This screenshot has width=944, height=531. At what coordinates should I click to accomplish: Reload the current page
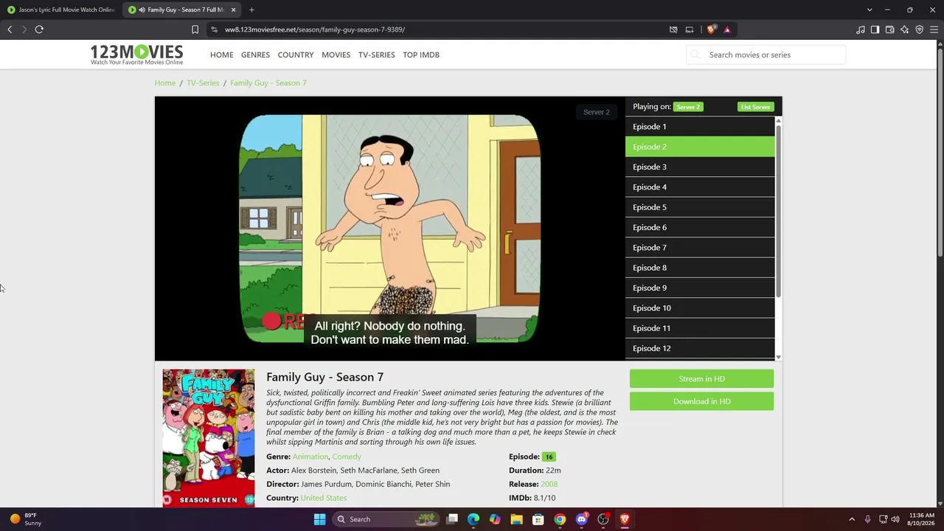click(x=39, y=29)
